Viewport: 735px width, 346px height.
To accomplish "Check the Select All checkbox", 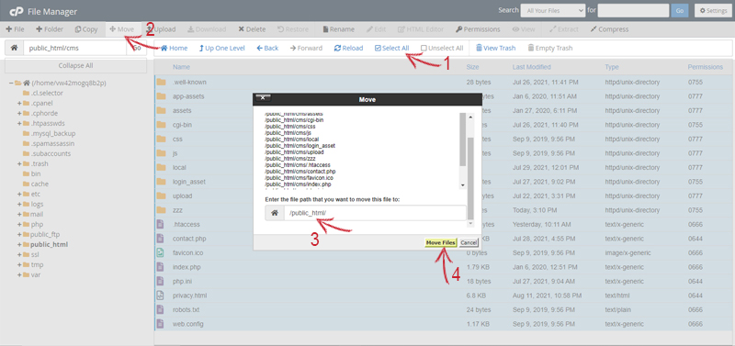I will (378, 49).
